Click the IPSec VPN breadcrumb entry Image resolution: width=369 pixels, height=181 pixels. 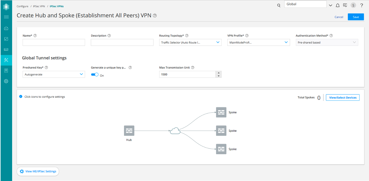pyautogui.click(x=39, y=6)
